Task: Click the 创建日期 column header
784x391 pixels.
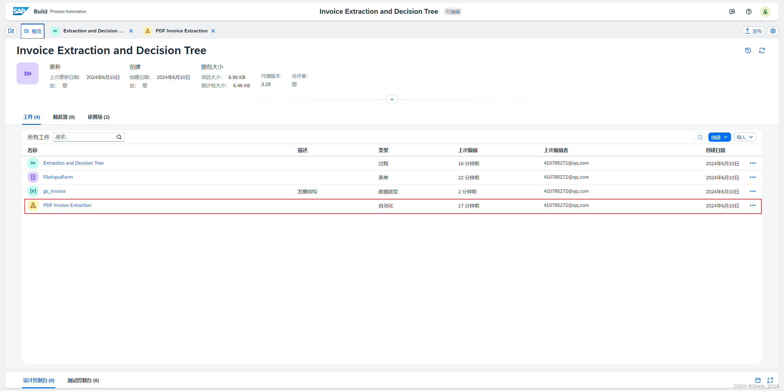Action: click(715, 150)
